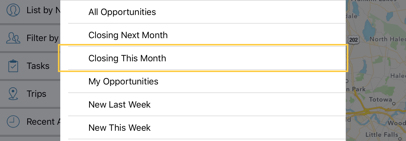Tap the List by Name person icon
406x141 pixels.
pos(13,10)
